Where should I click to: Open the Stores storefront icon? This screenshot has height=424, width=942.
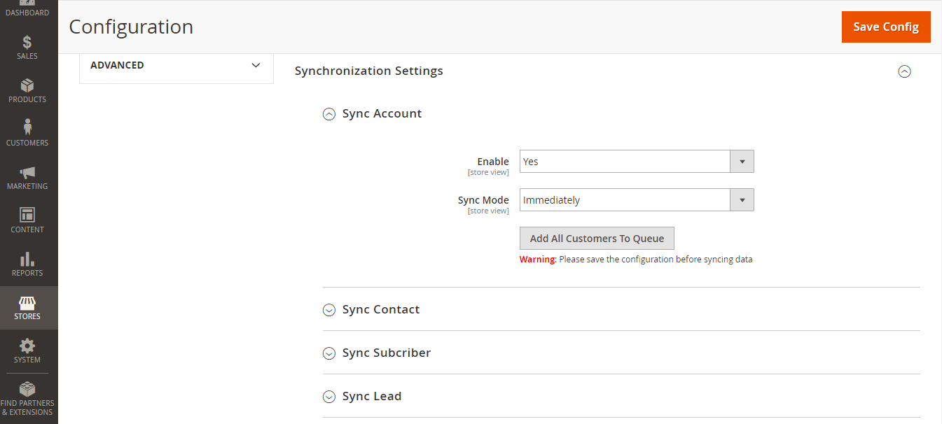point(27,303)
